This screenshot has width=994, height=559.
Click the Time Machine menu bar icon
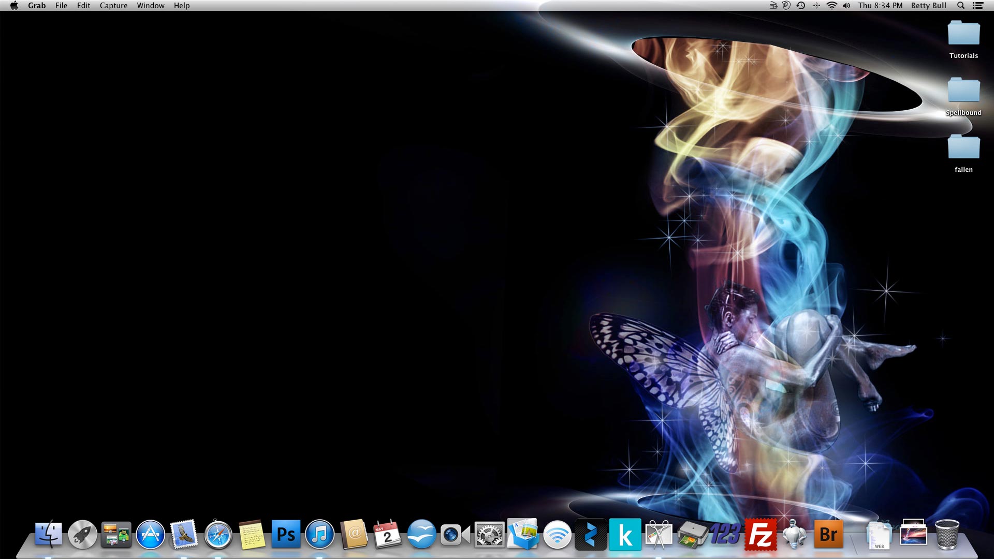pyautogui.click(x=801, y=6)
